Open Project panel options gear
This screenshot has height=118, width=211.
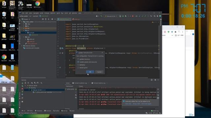(x=52, y=19)
